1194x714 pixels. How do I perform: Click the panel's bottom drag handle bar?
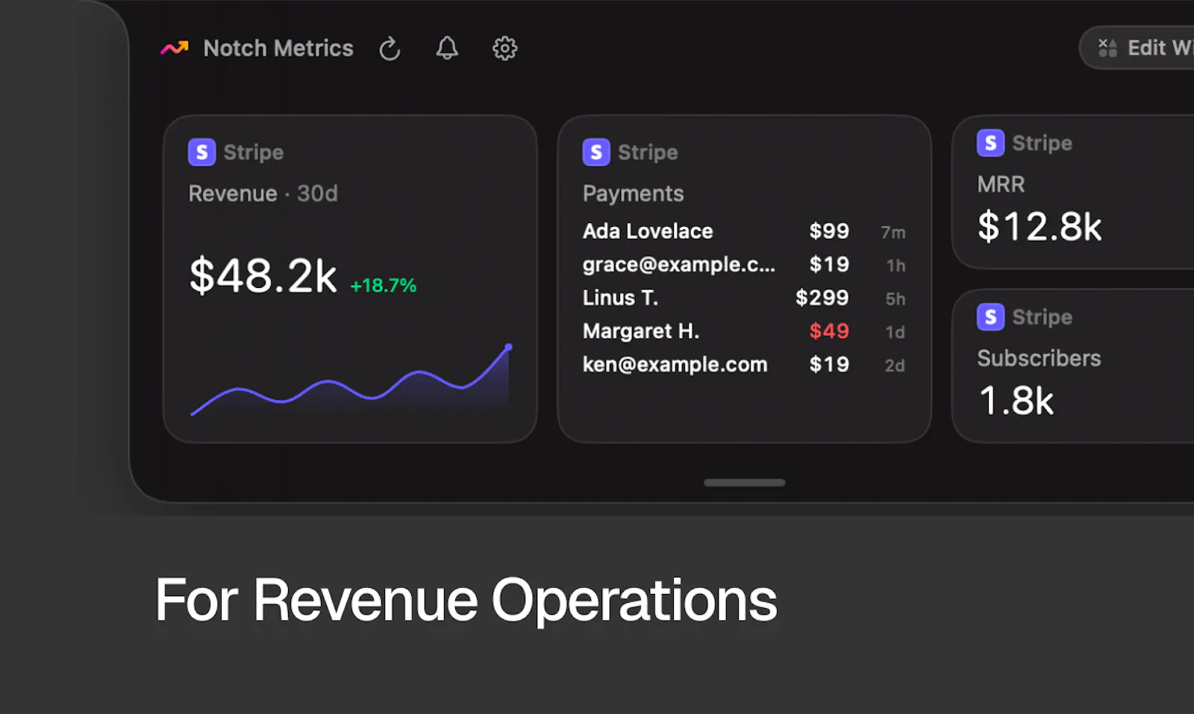(x=744, y=483)
